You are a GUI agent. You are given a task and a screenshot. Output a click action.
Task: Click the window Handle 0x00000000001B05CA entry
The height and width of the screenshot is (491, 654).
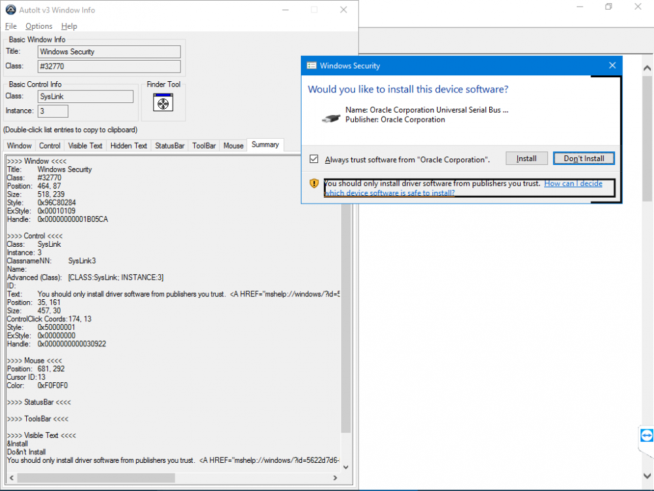(x=58, y=219)
